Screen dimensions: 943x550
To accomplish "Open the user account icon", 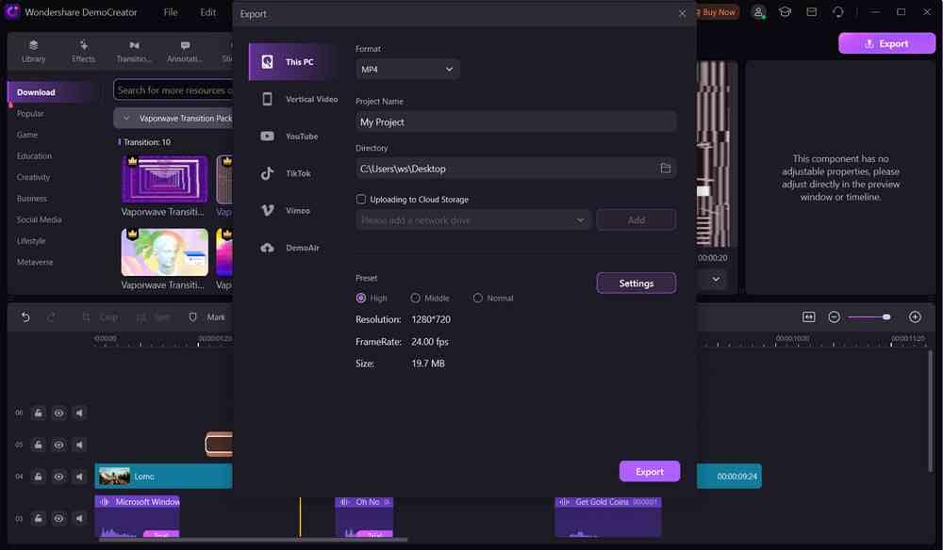I will [758, 12].
